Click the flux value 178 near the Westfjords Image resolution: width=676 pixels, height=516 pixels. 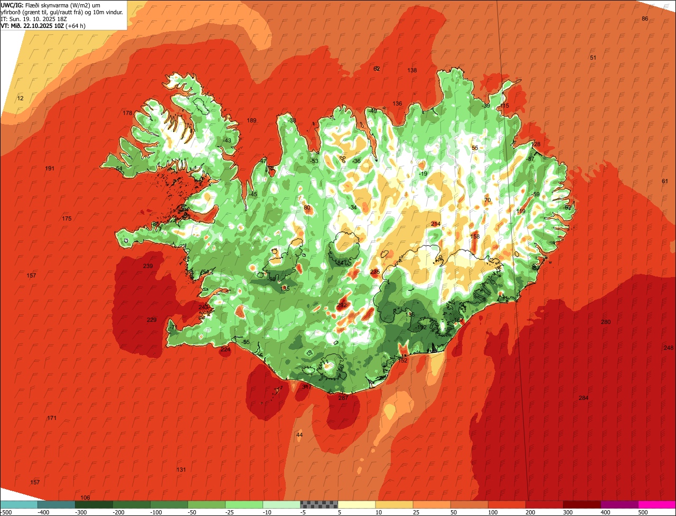coord(127,113)
